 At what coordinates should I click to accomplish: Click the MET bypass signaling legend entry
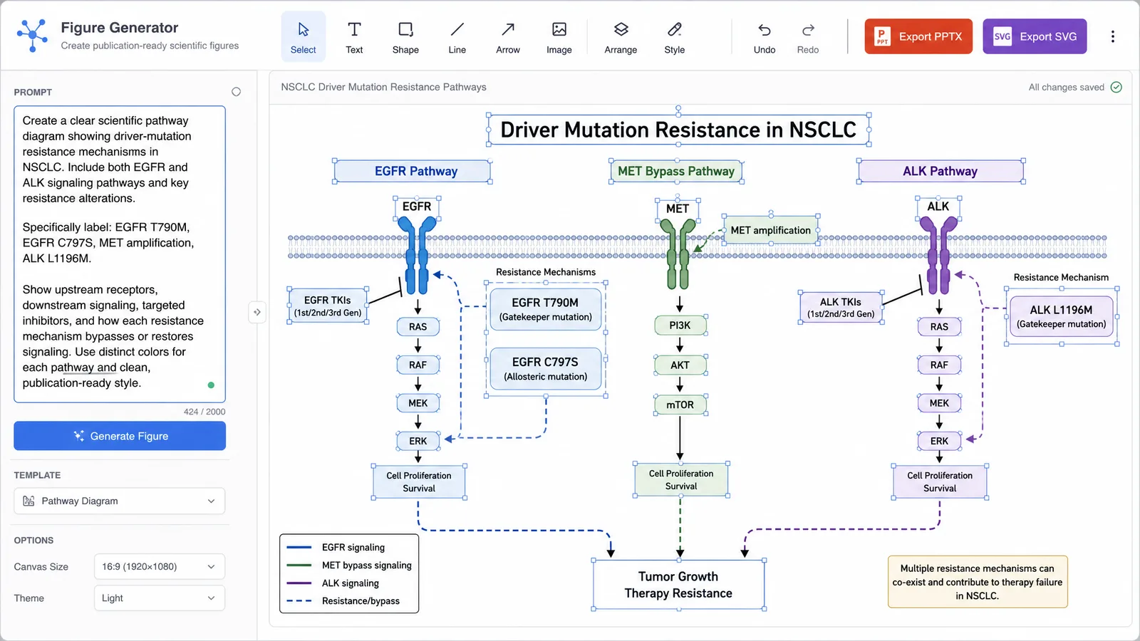point(349,565)
